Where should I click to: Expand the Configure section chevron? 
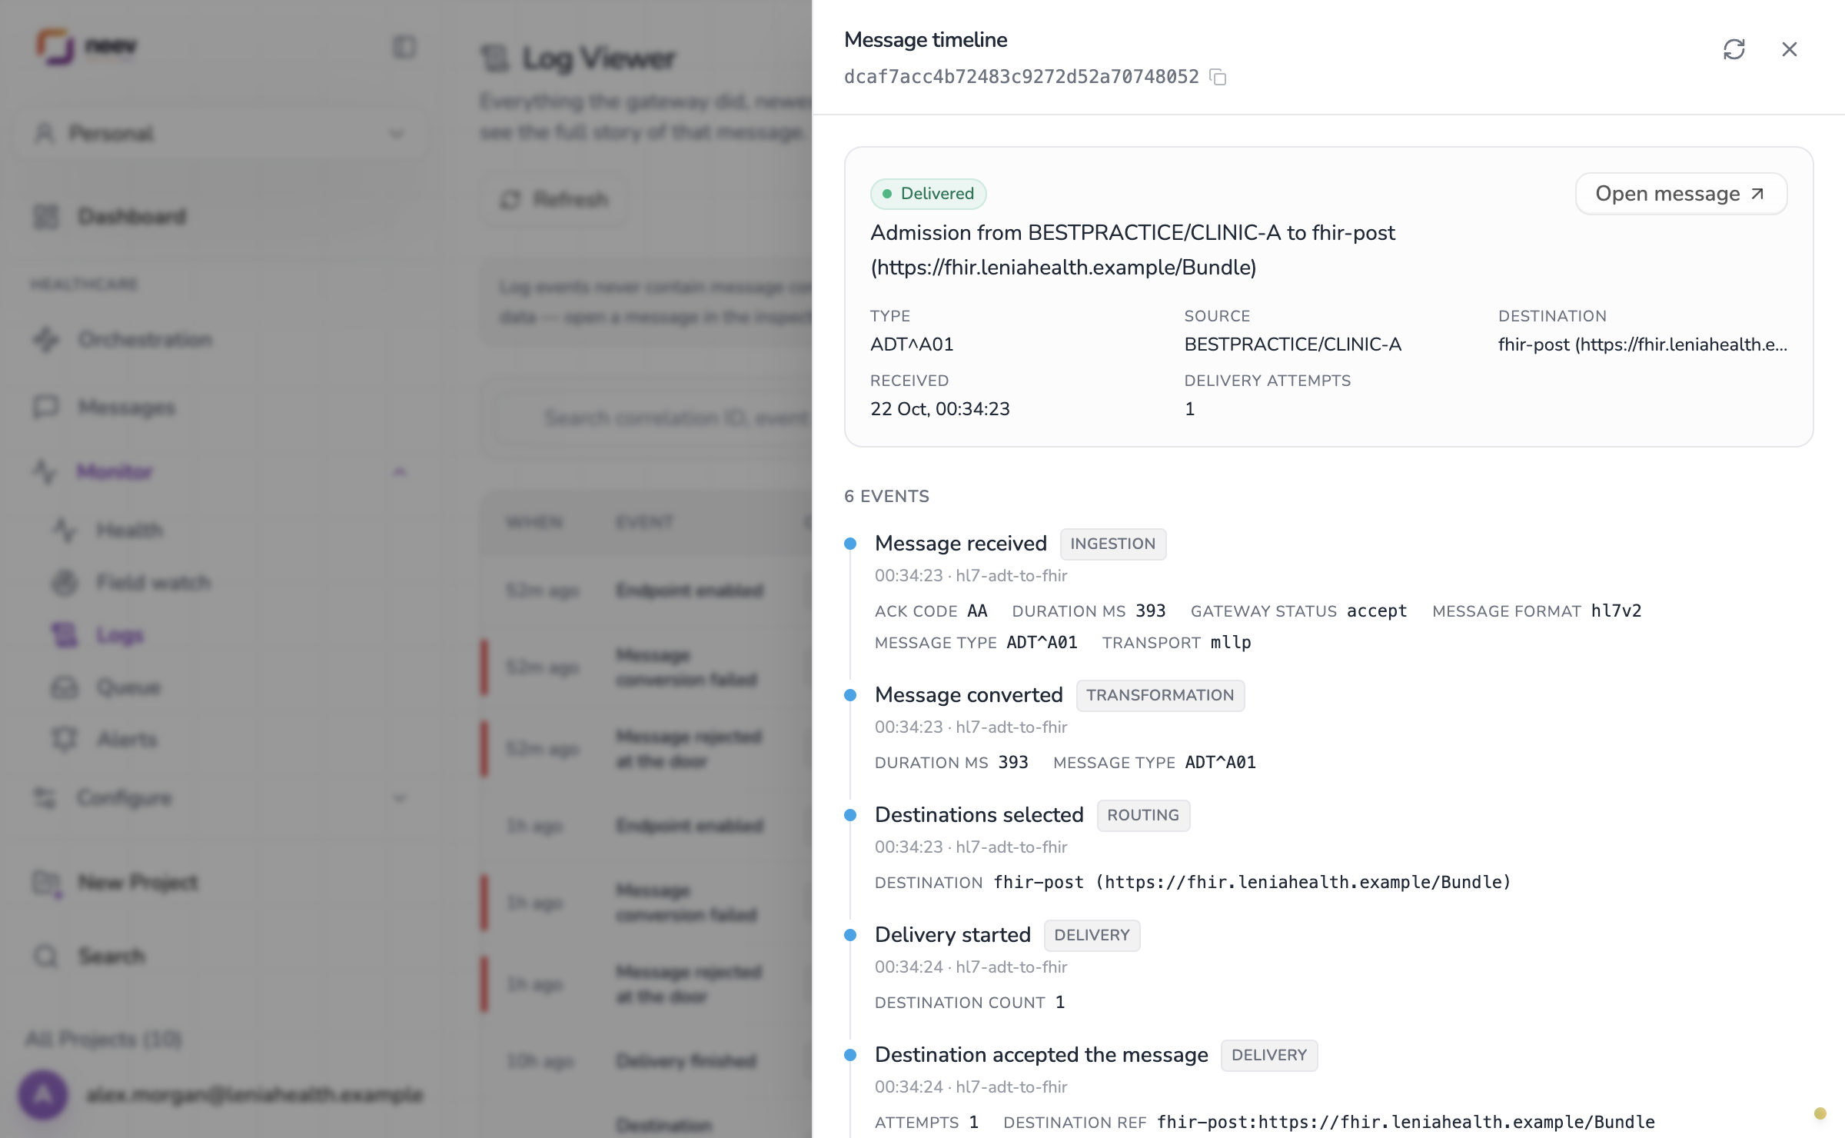[399, 798]
